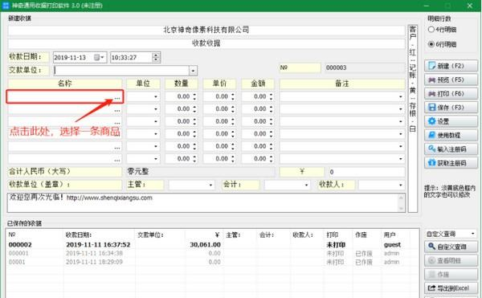Click the company name field 北京神奇像素科技有限公司
Screen dimensions: 482x298
click(x=206, y=30)
